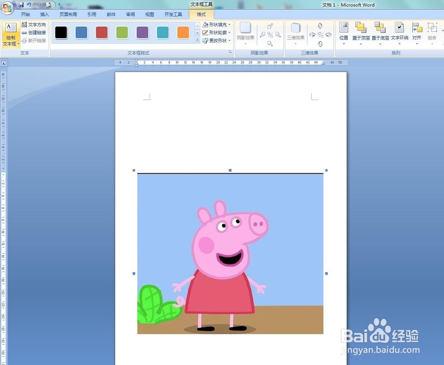Save the document from the quick access toolbar
The width and height of the screenshot is (444, 365).
tap(21, 4)
